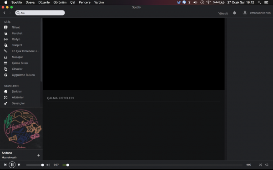
Task: Open the Gözat browse icon
Action: coord(6,27)
